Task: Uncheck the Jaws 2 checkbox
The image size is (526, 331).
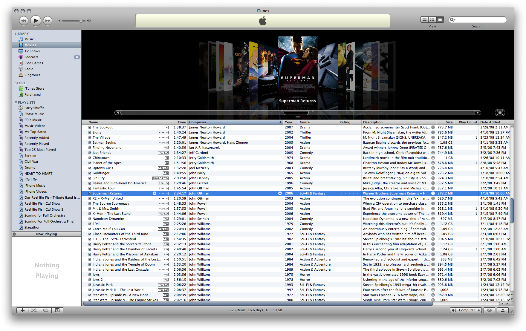Action: [90, 280]
